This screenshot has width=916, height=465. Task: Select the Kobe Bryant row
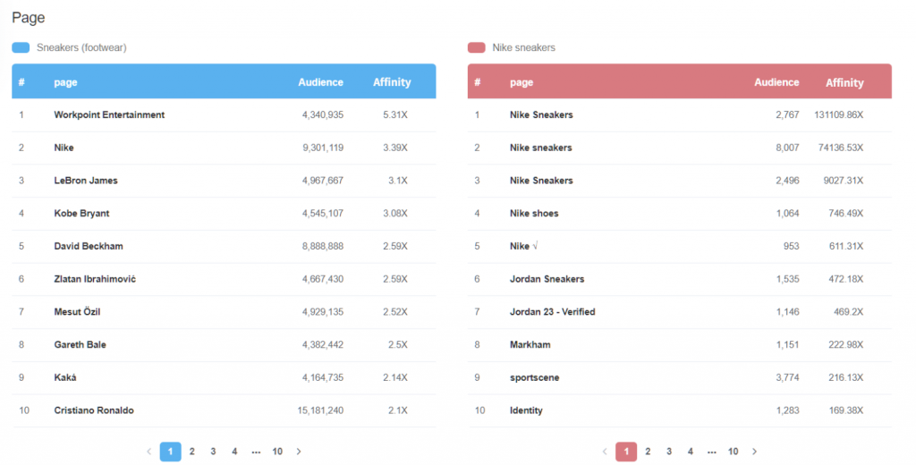pos(224,213)
